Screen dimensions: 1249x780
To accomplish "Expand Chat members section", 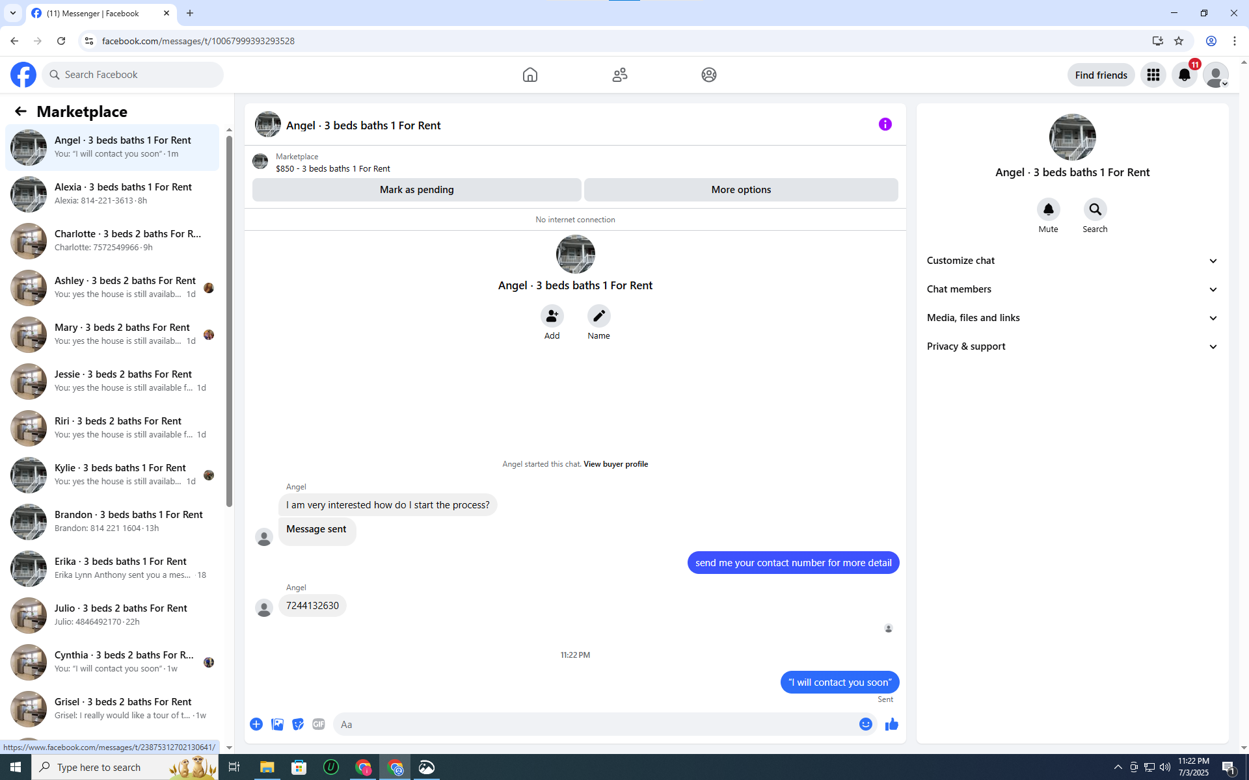I will point(1071,289).
